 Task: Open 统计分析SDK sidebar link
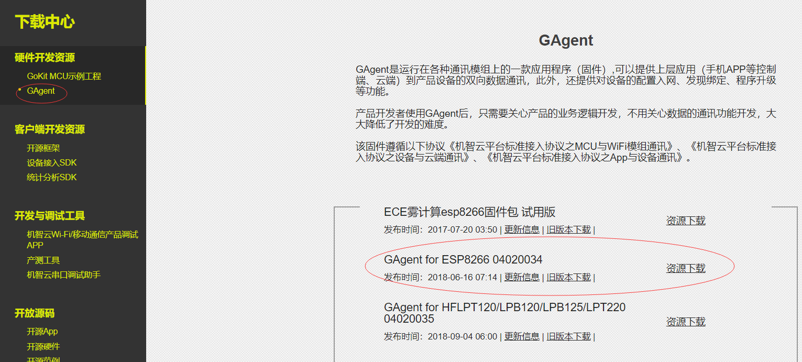click(x=52, y=178)
